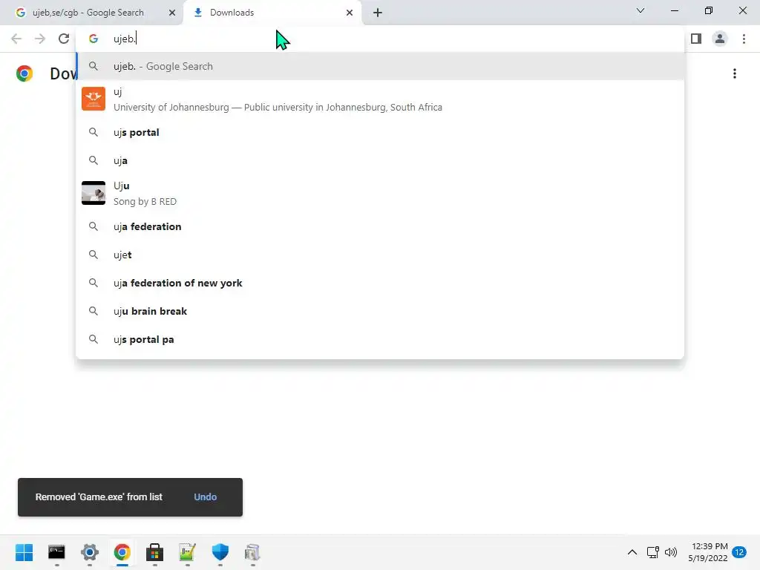
Task: Click Undo in the removed Game.exe toast
Action: (x=205, y=497)
